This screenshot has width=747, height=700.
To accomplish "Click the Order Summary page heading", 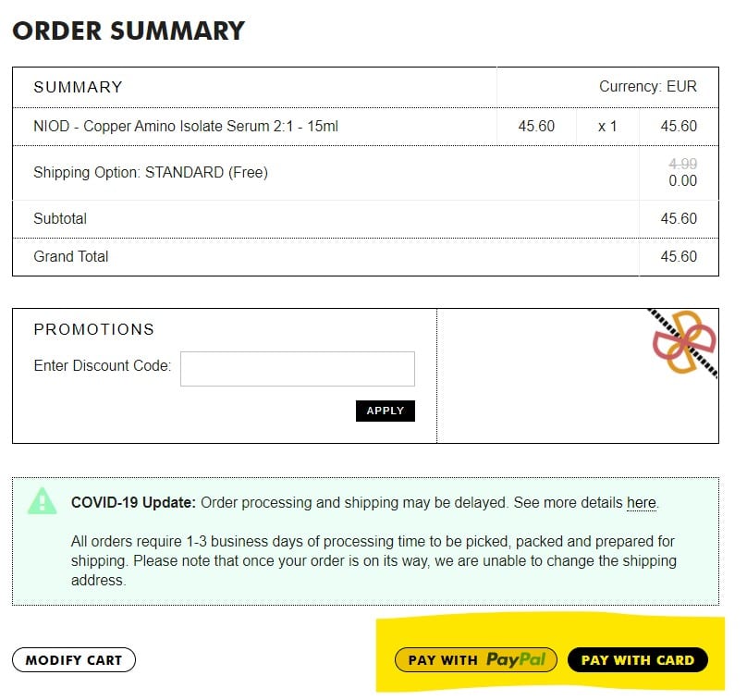I will (129, 31).
